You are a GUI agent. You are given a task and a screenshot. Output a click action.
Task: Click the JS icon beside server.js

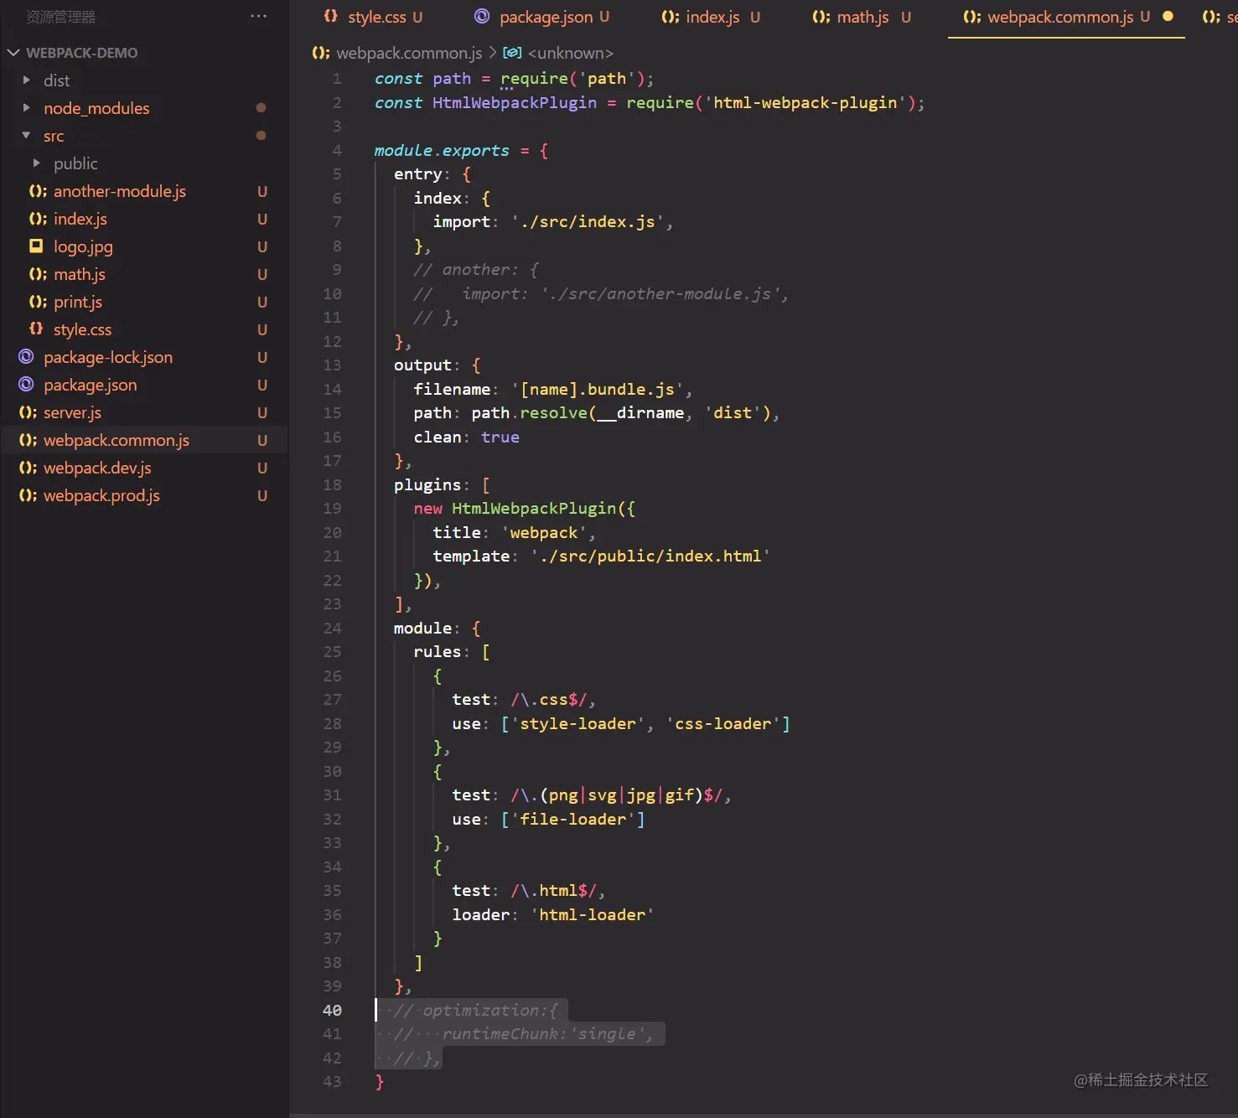coord(28,412)
